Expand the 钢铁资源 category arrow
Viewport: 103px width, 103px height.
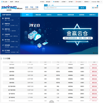click(x=19, y=18)
